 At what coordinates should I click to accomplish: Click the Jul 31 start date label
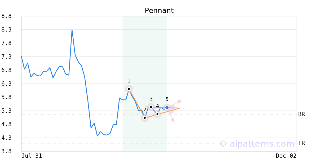[32, 156]
